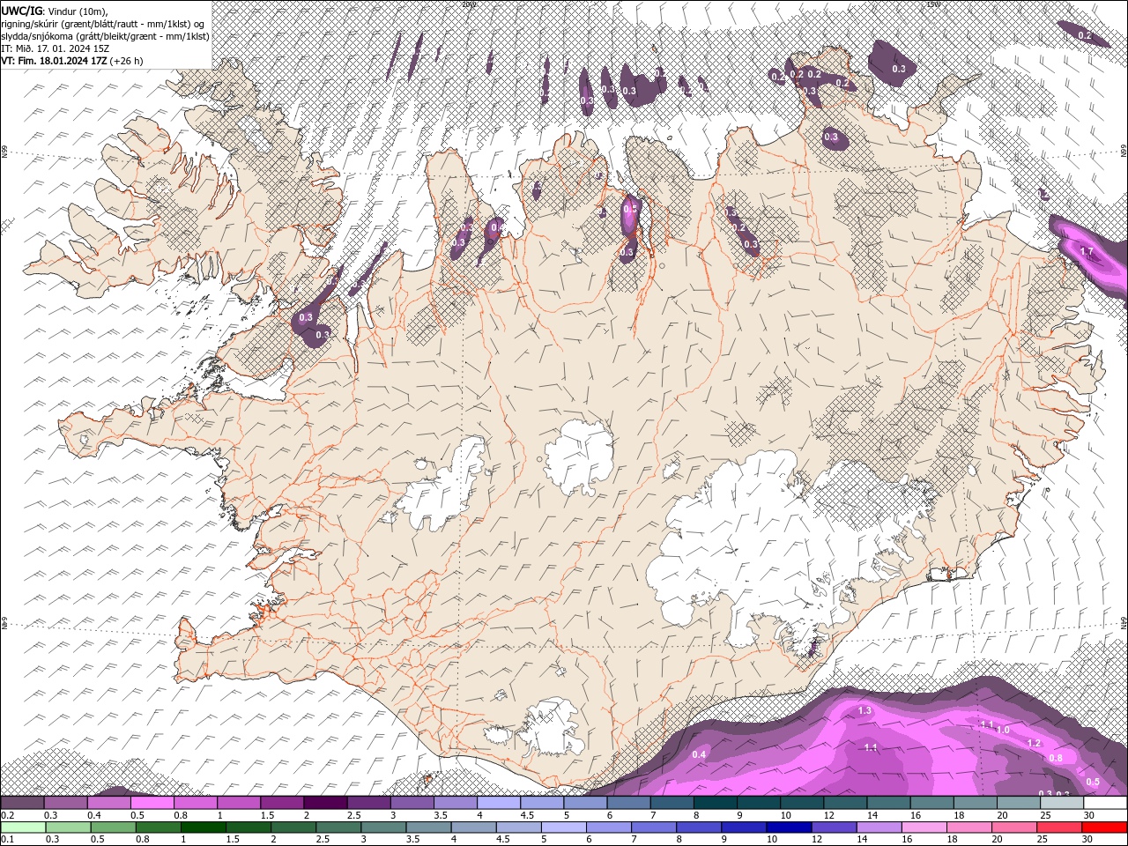Click the '0.8' label under the rain scale
This screenshot has height=846, width=1128.
click(x=143, y=839)
